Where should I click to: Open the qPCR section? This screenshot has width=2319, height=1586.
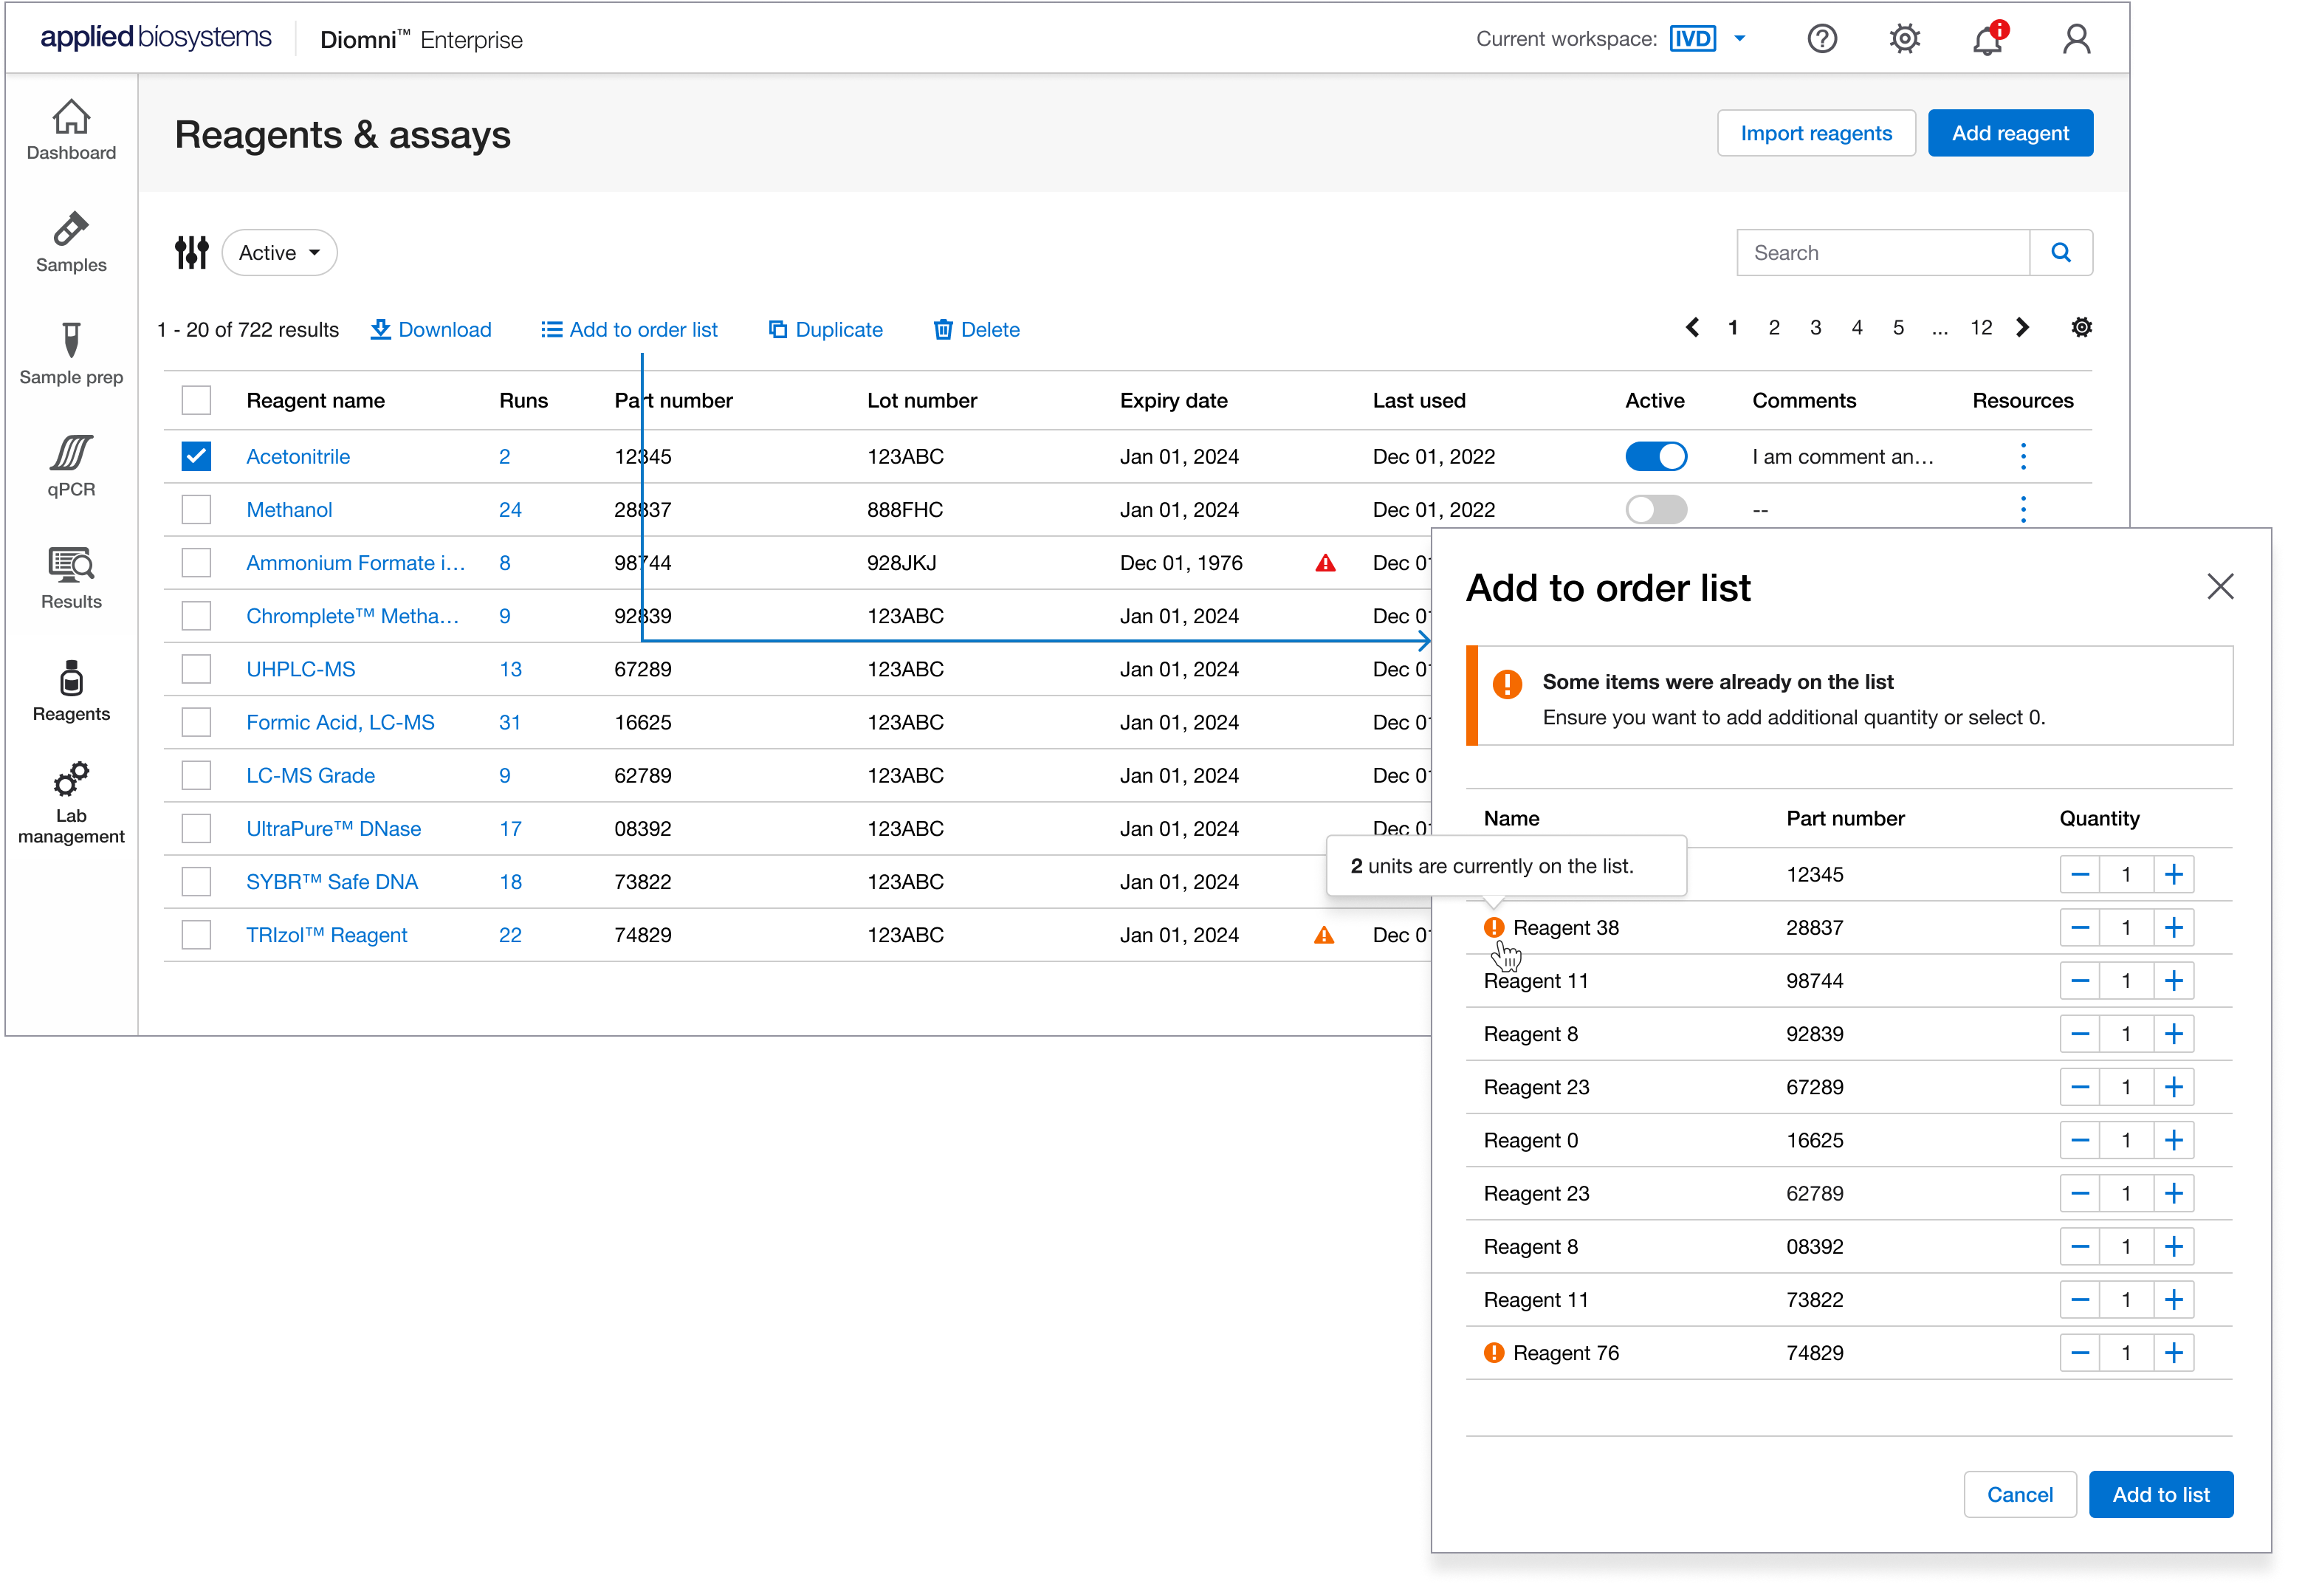pos(71,467)
